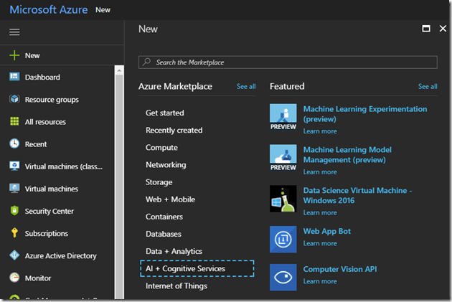Click the Computer Vision API eye thumbnail
The height and width of the screenshot is (302, 452).
(283, 277)
